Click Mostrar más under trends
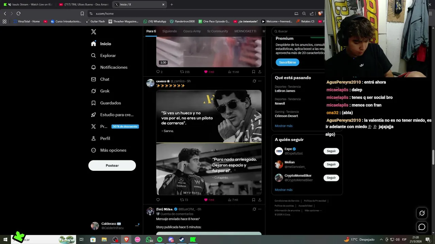435x244 pixels. [x=283, y=126]
